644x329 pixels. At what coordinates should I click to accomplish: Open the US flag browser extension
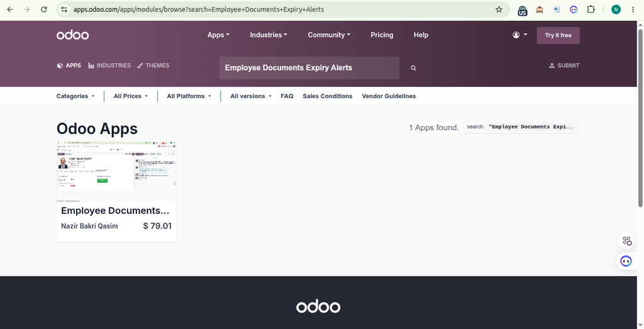tap(523, 10)
